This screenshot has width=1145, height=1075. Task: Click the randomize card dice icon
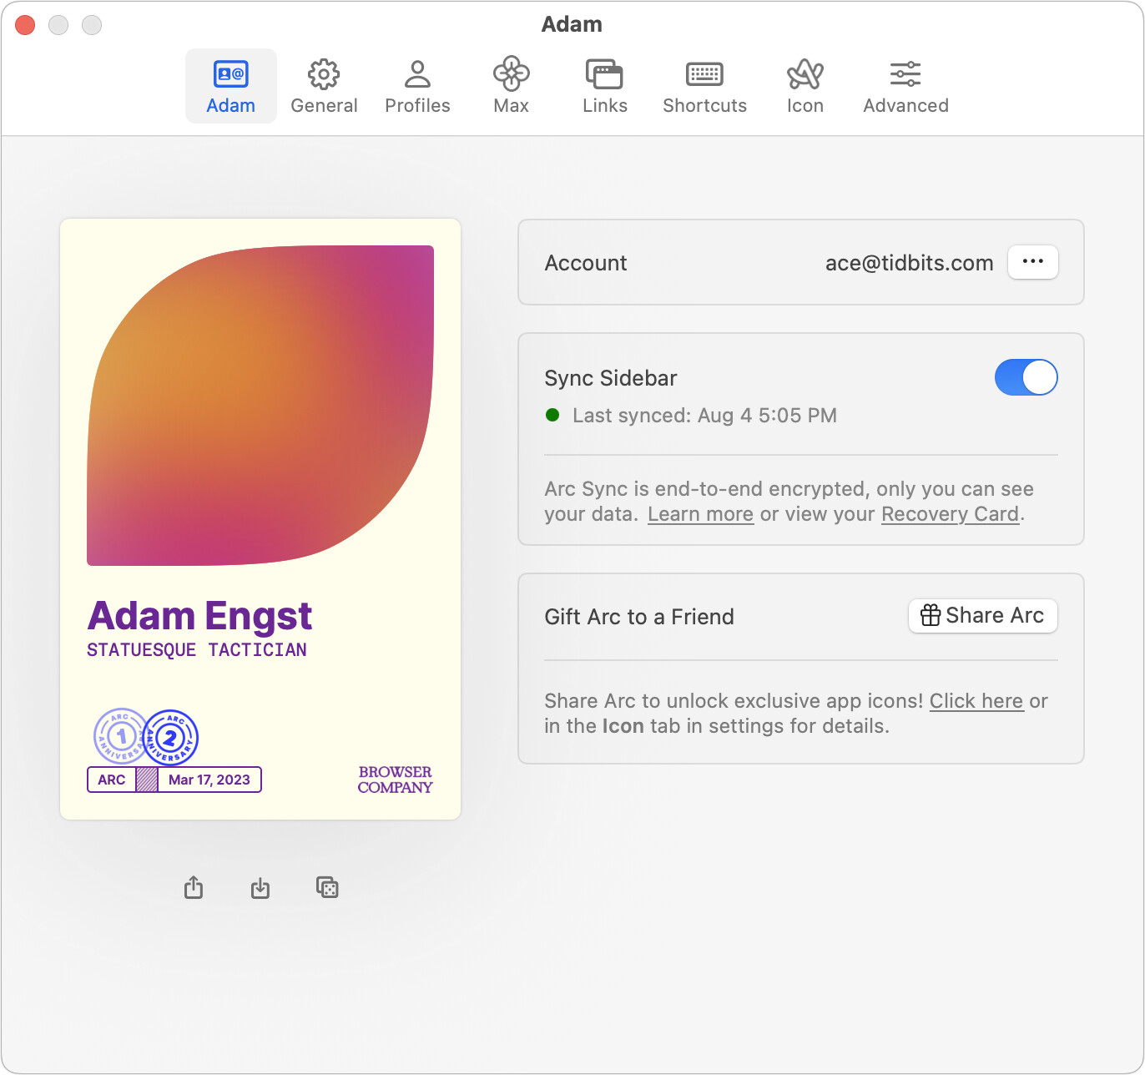pos(327,887)
